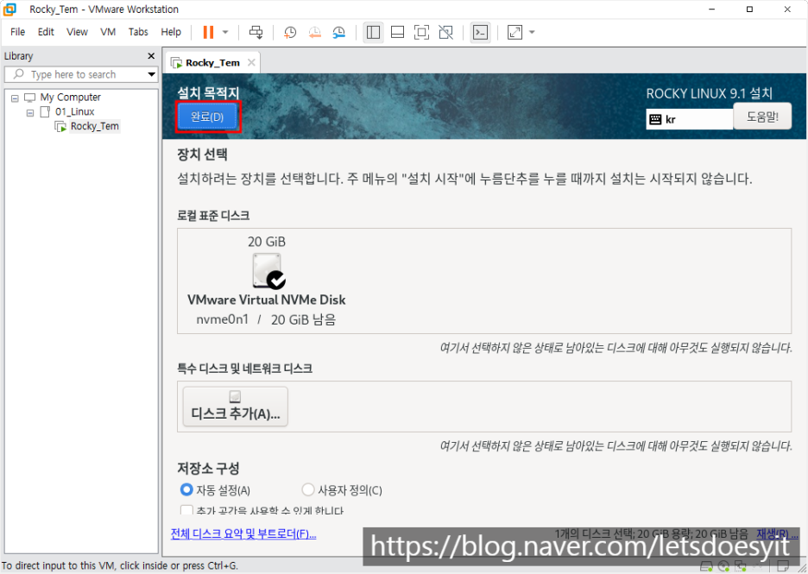808x574 pixels.
Task: Click the kr keyboard layout indicator
Action: [x=689, y=119]
